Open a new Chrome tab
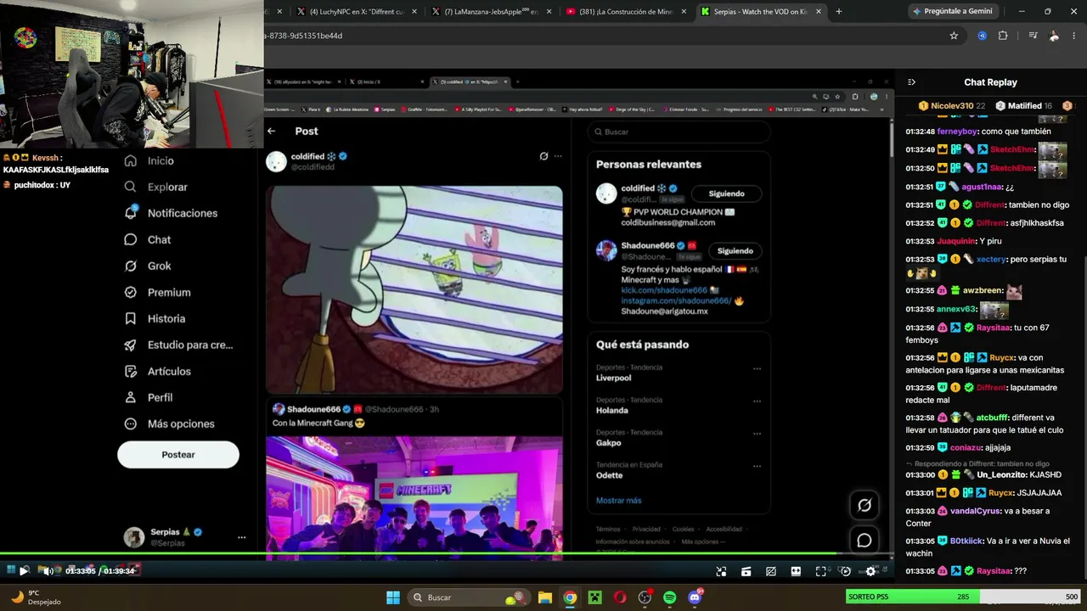This screenshot has height=611, width=1087. [x=838, y=11]
